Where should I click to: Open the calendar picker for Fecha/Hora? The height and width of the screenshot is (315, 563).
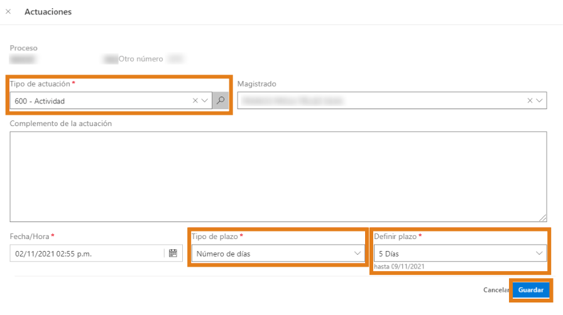pos(173,254)
